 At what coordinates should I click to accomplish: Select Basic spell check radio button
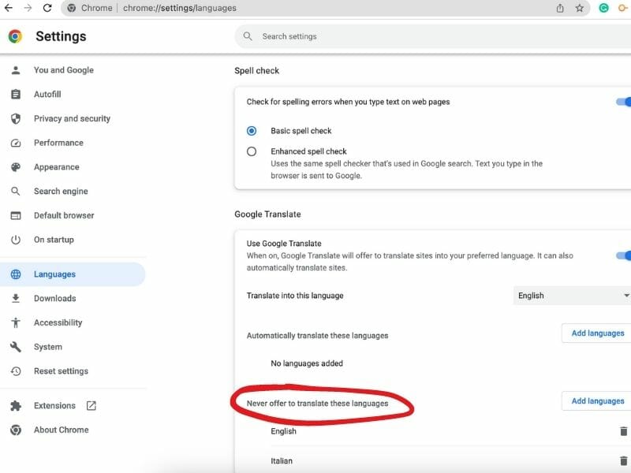(252, 131)
